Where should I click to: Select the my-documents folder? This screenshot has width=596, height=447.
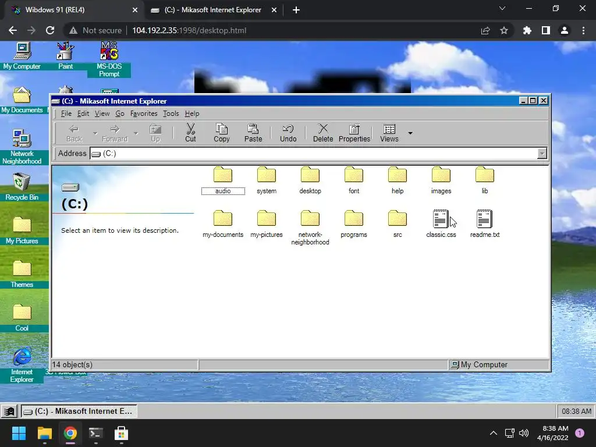(223, 224)
